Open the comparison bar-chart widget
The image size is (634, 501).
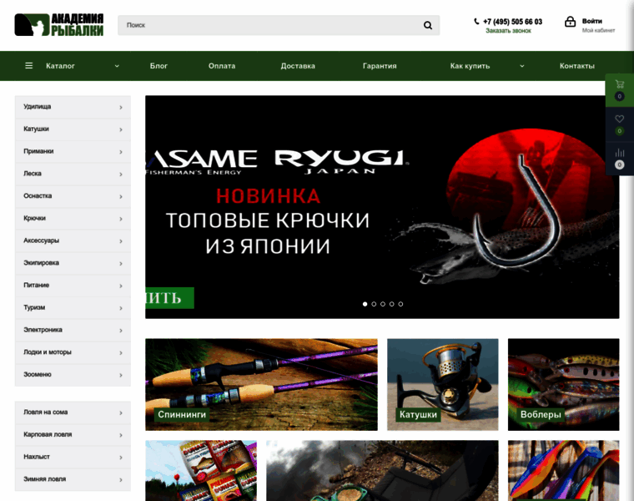click(x=620, y=158)
